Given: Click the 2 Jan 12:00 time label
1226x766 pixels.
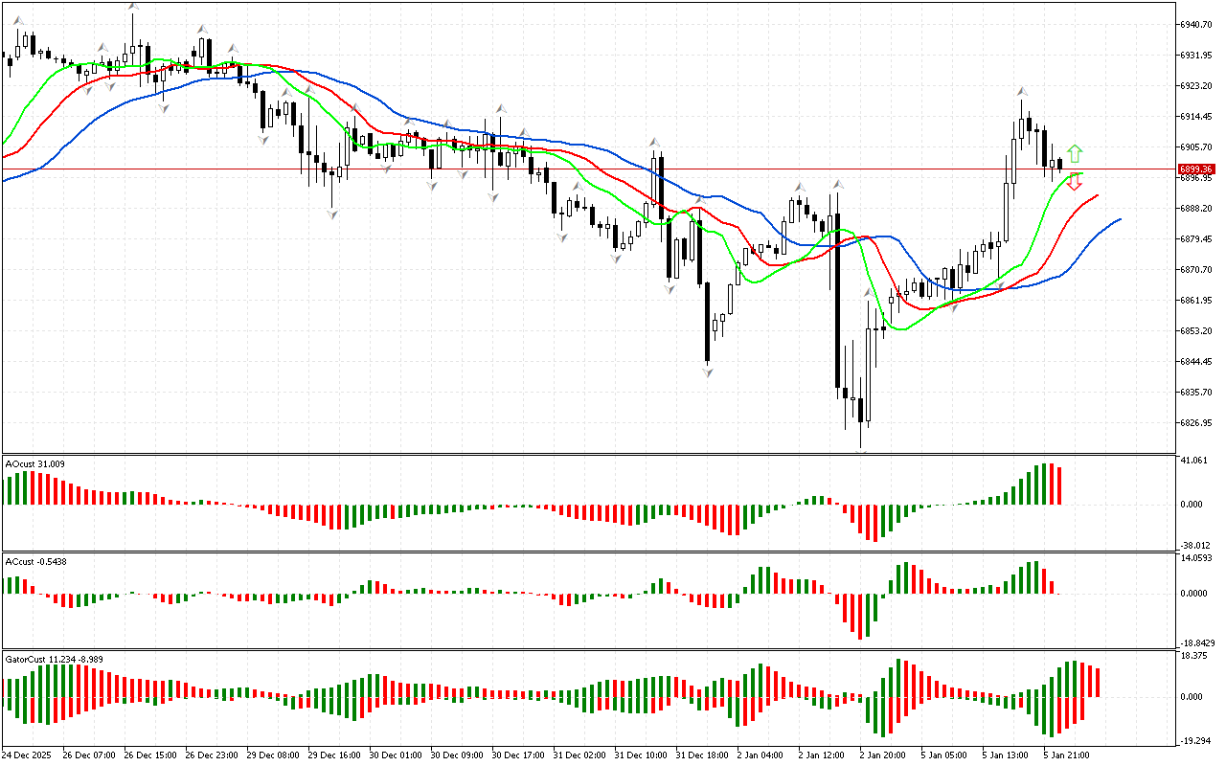Looking at the screenshot, I should click(821, 755).
